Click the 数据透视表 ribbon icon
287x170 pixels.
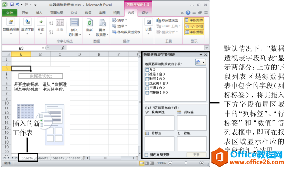[x=11, y=22]
